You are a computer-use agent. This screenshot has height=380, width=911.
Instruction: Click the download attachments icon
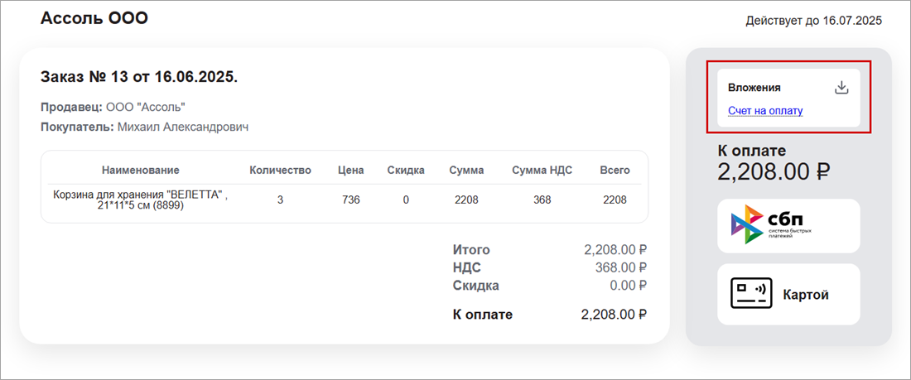841,87
